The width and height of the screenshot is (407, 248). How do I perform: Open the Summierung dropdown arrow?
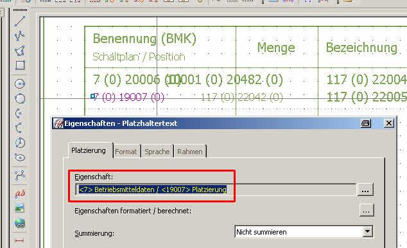tap(367, 231)
